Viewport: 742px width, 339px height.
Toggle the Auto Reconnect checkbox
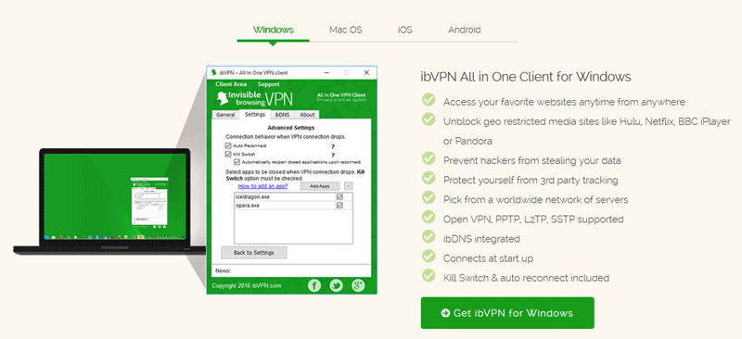[228, 146]
